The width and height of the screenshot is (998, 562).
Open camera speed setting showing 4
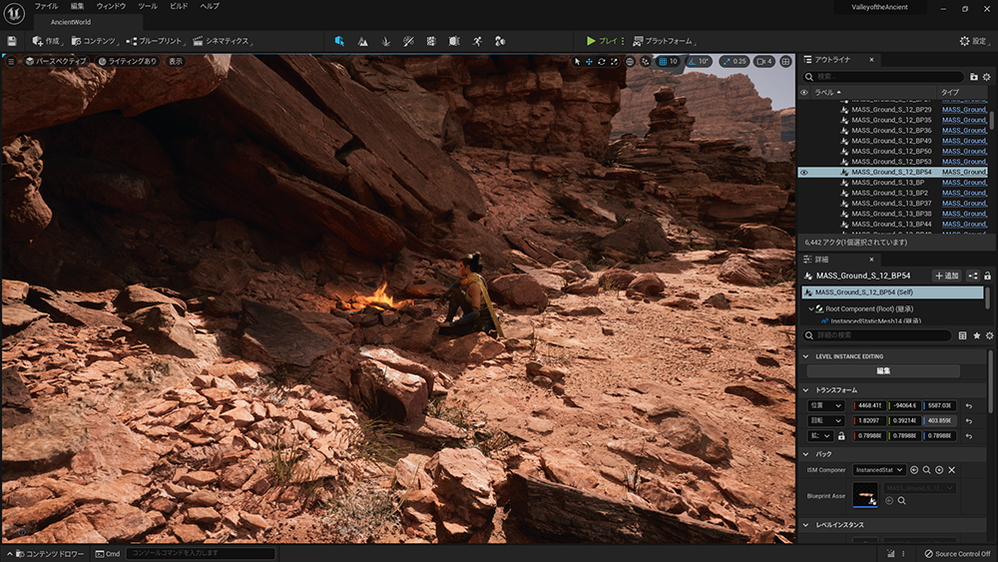click(763, 62)
